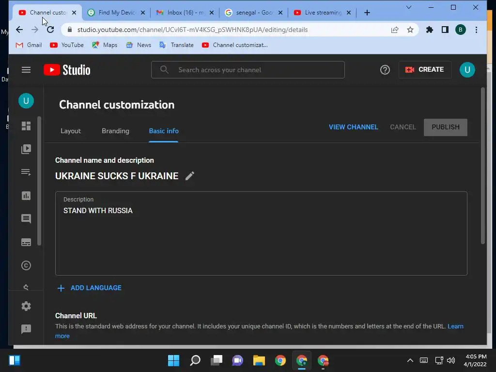Click into the Description text box
Screen dimensions: 496x372
[x=261, y=233]
